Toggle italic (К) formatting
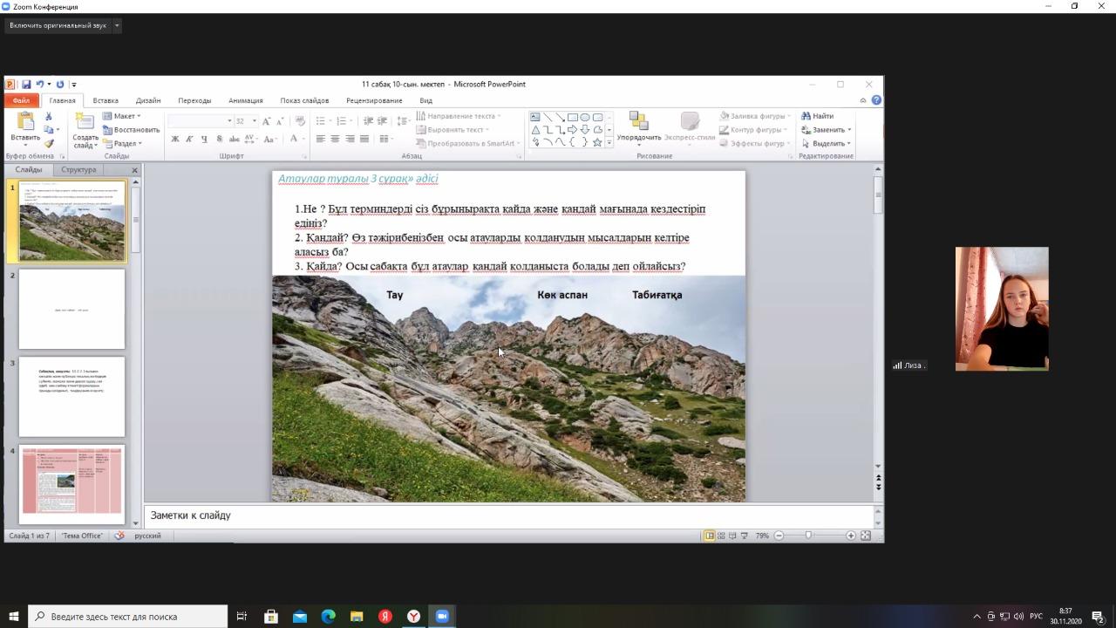The image size is (1116, 628). point(190,139)
